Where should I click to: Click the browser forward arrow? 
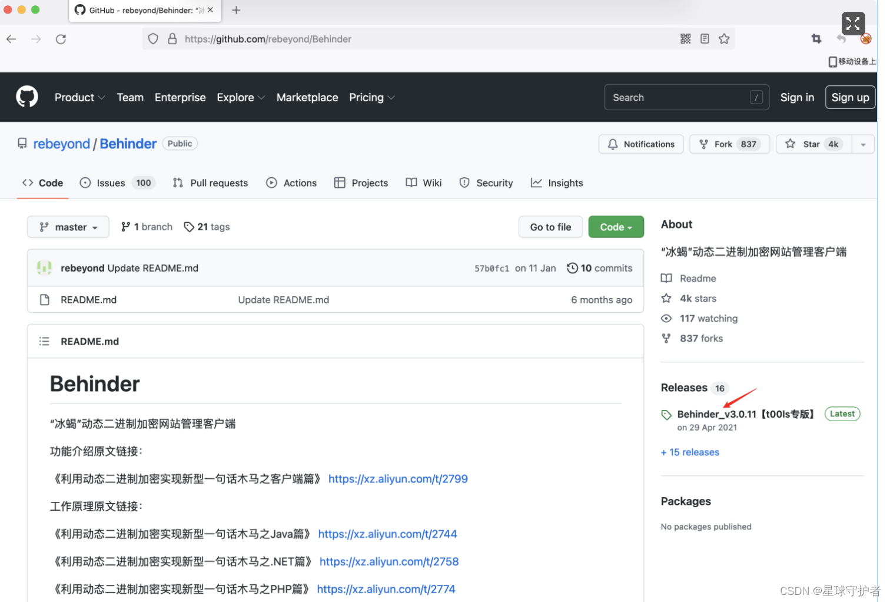36,39
